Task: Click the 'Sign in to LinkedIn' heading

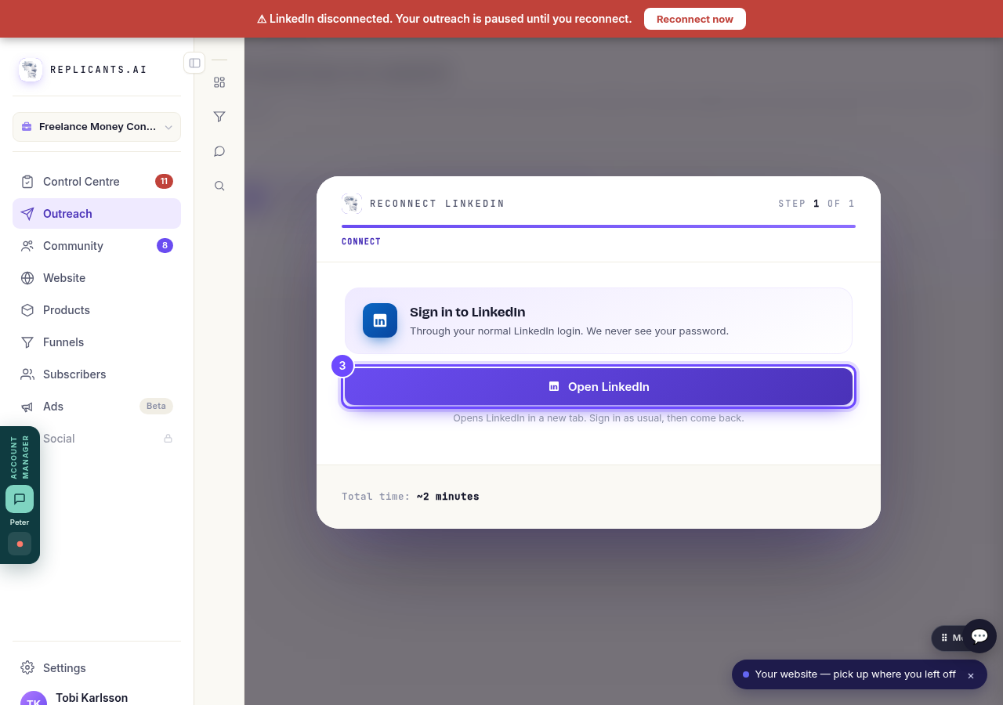Action: pos(467,312)
